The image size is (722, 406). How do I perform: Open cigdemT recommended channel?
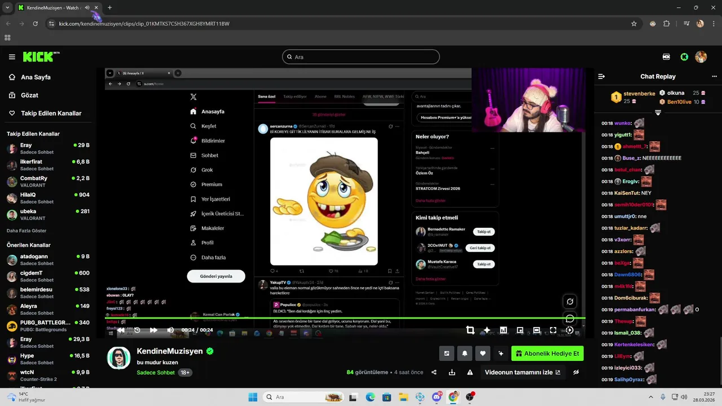[48, 276]
